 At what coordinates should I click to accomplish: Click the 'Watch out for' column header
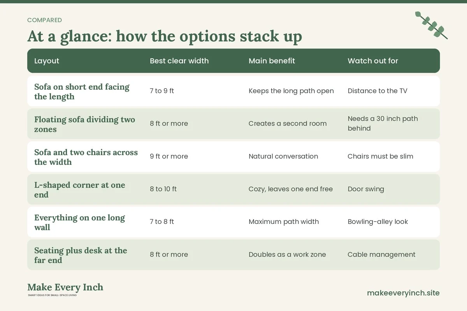click(x=373, y=61)
